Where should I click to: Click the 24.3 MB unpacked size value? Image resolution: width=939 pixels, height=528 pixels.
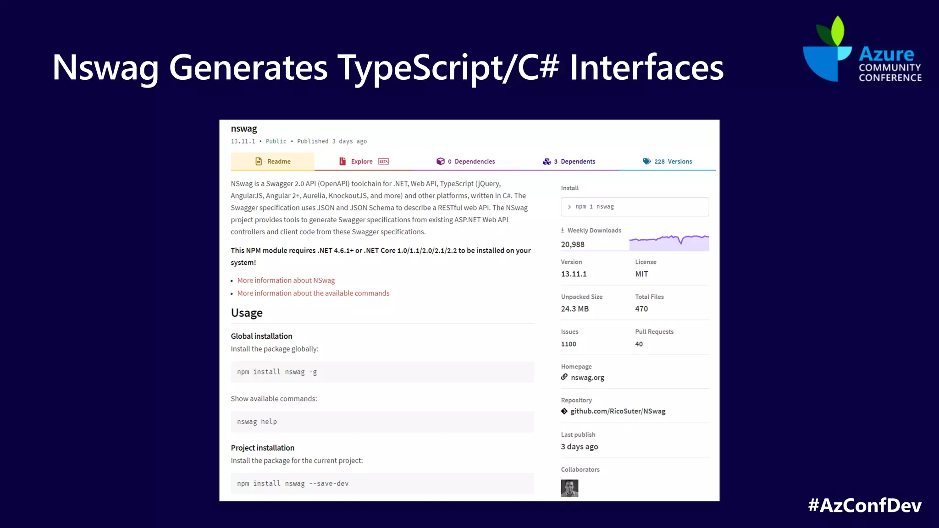pyautogui.click(x=574, y=308)
